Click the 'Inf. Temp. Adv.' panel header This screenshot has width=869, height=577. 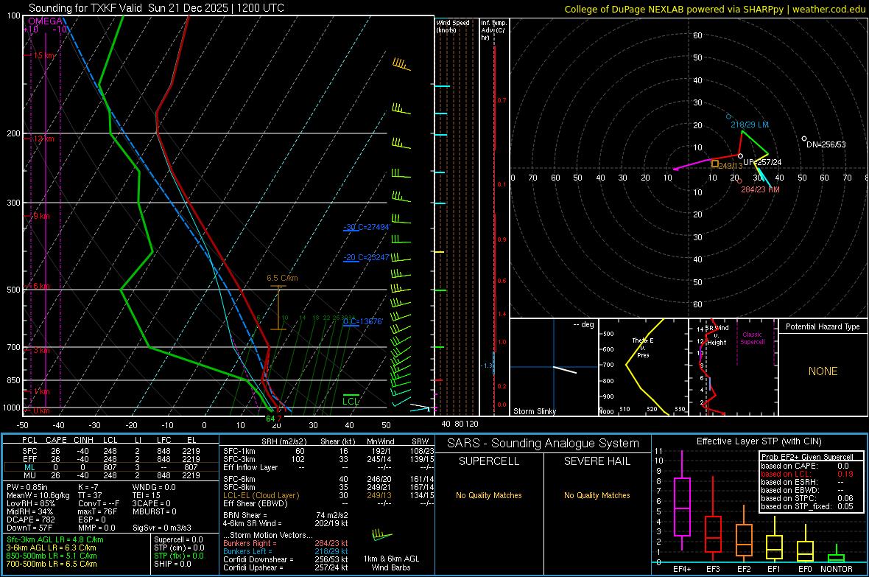pos(494,30)
